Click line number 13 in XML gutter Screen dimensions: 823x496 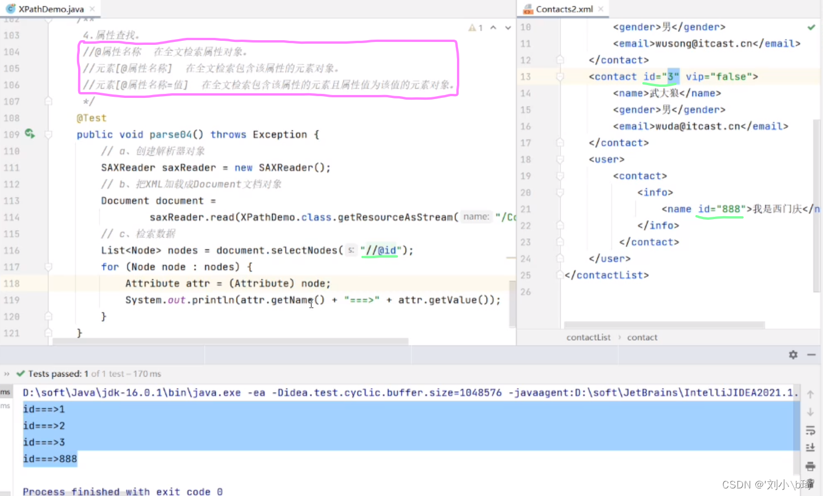(526, 76)
